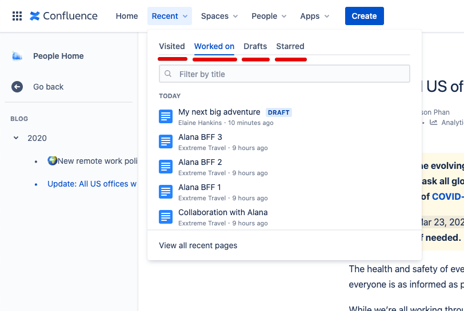Expand the People dropdown
The width and height of the screenshot is (464, 311).
pyautogui.click(x=269, y=16)
